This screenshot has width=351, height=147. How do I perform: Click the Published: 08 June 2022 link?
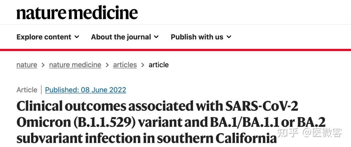pos(85,90)
